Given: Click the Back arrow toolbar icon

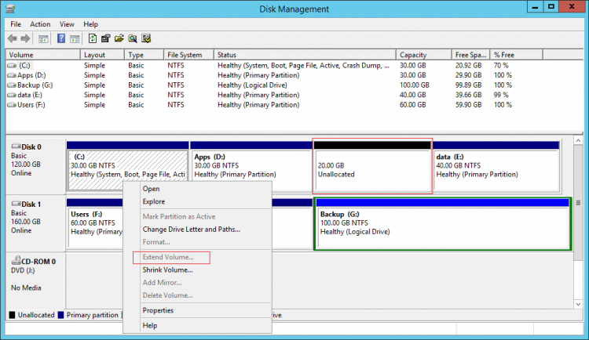Looking at the screenshot, I should (12, 38).
